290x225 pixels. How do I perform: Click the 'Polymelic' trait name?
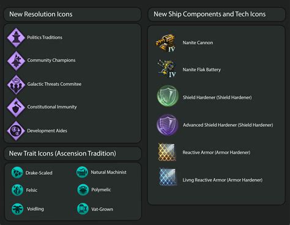tap(101, 190)
